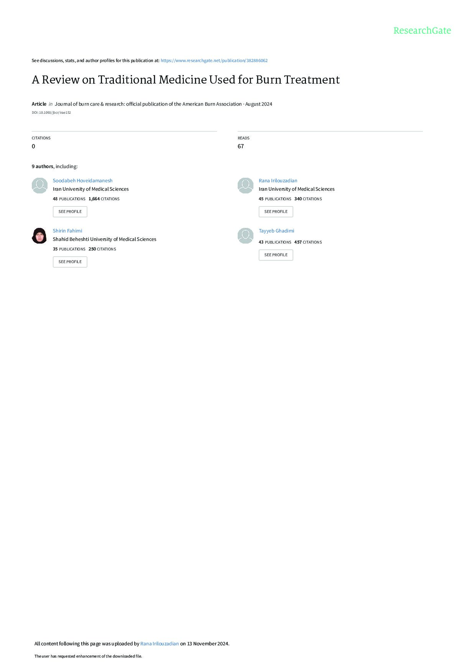Image resolution: width=475 pixels, height=671 pixels.
Task: Click the Citations count value
Action: (x=33, y=146)
